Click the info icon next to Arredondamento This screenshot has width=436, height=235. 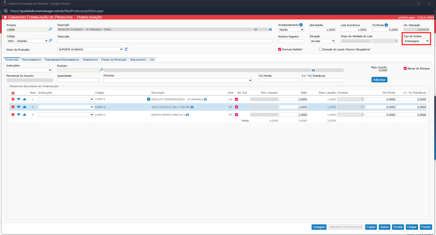click(301, 25)
